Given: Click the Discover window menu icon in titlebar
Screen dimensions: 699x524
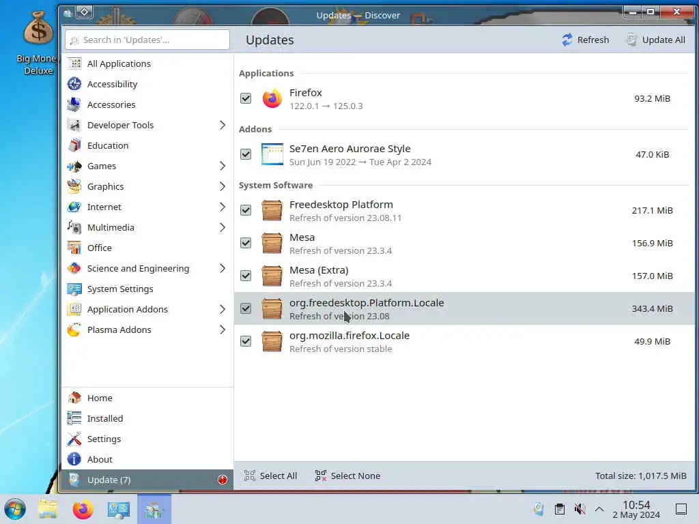Looking at the screenshot, I should [68, 13].
